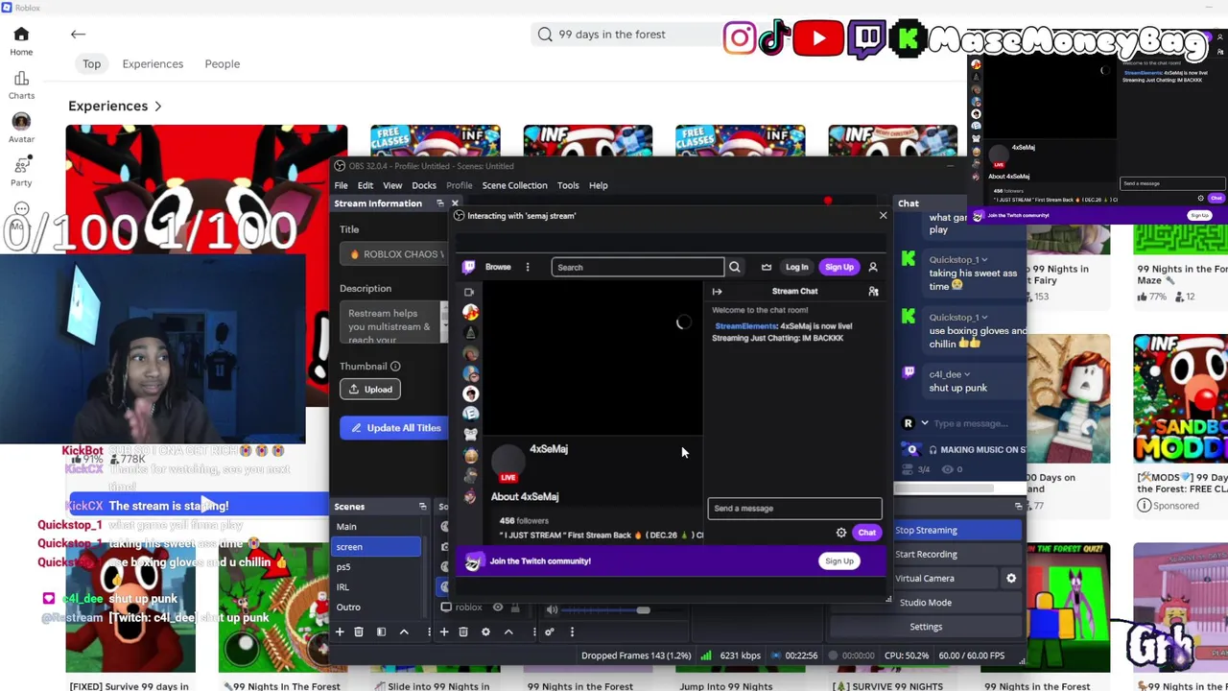Expand the Experiences section chevron
The height and width of the screenshot is (691, 1228).
pos(157,106)
